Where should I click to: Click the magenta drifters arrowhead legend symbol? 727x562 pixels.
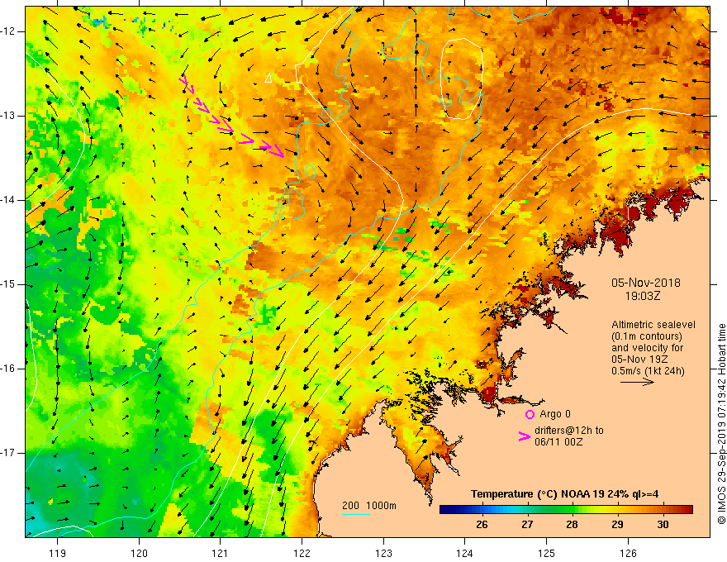[525, 436]
